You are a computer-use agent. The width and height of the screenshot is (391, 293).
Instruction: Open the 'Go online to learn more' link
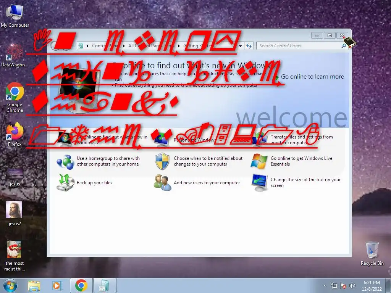312,77
